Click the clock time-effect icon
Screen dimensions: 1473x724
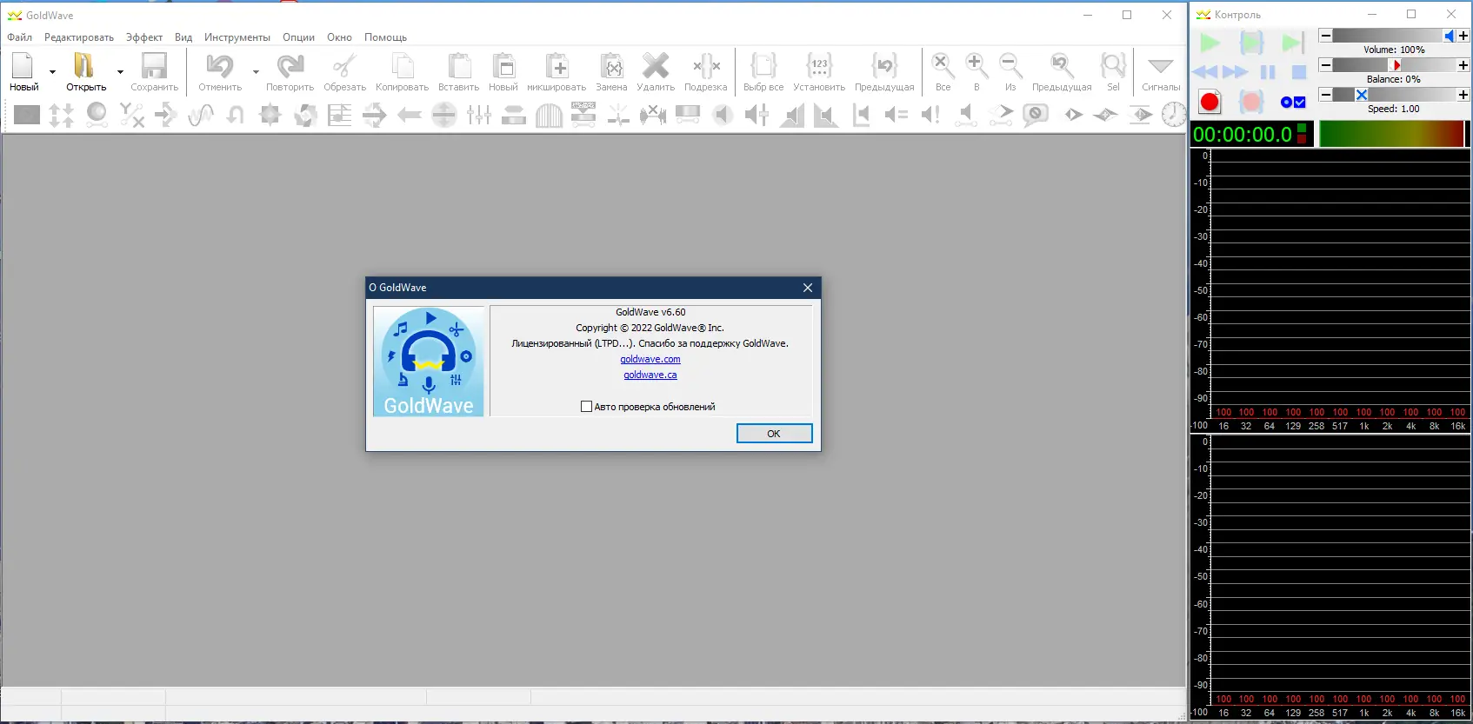1174,115
